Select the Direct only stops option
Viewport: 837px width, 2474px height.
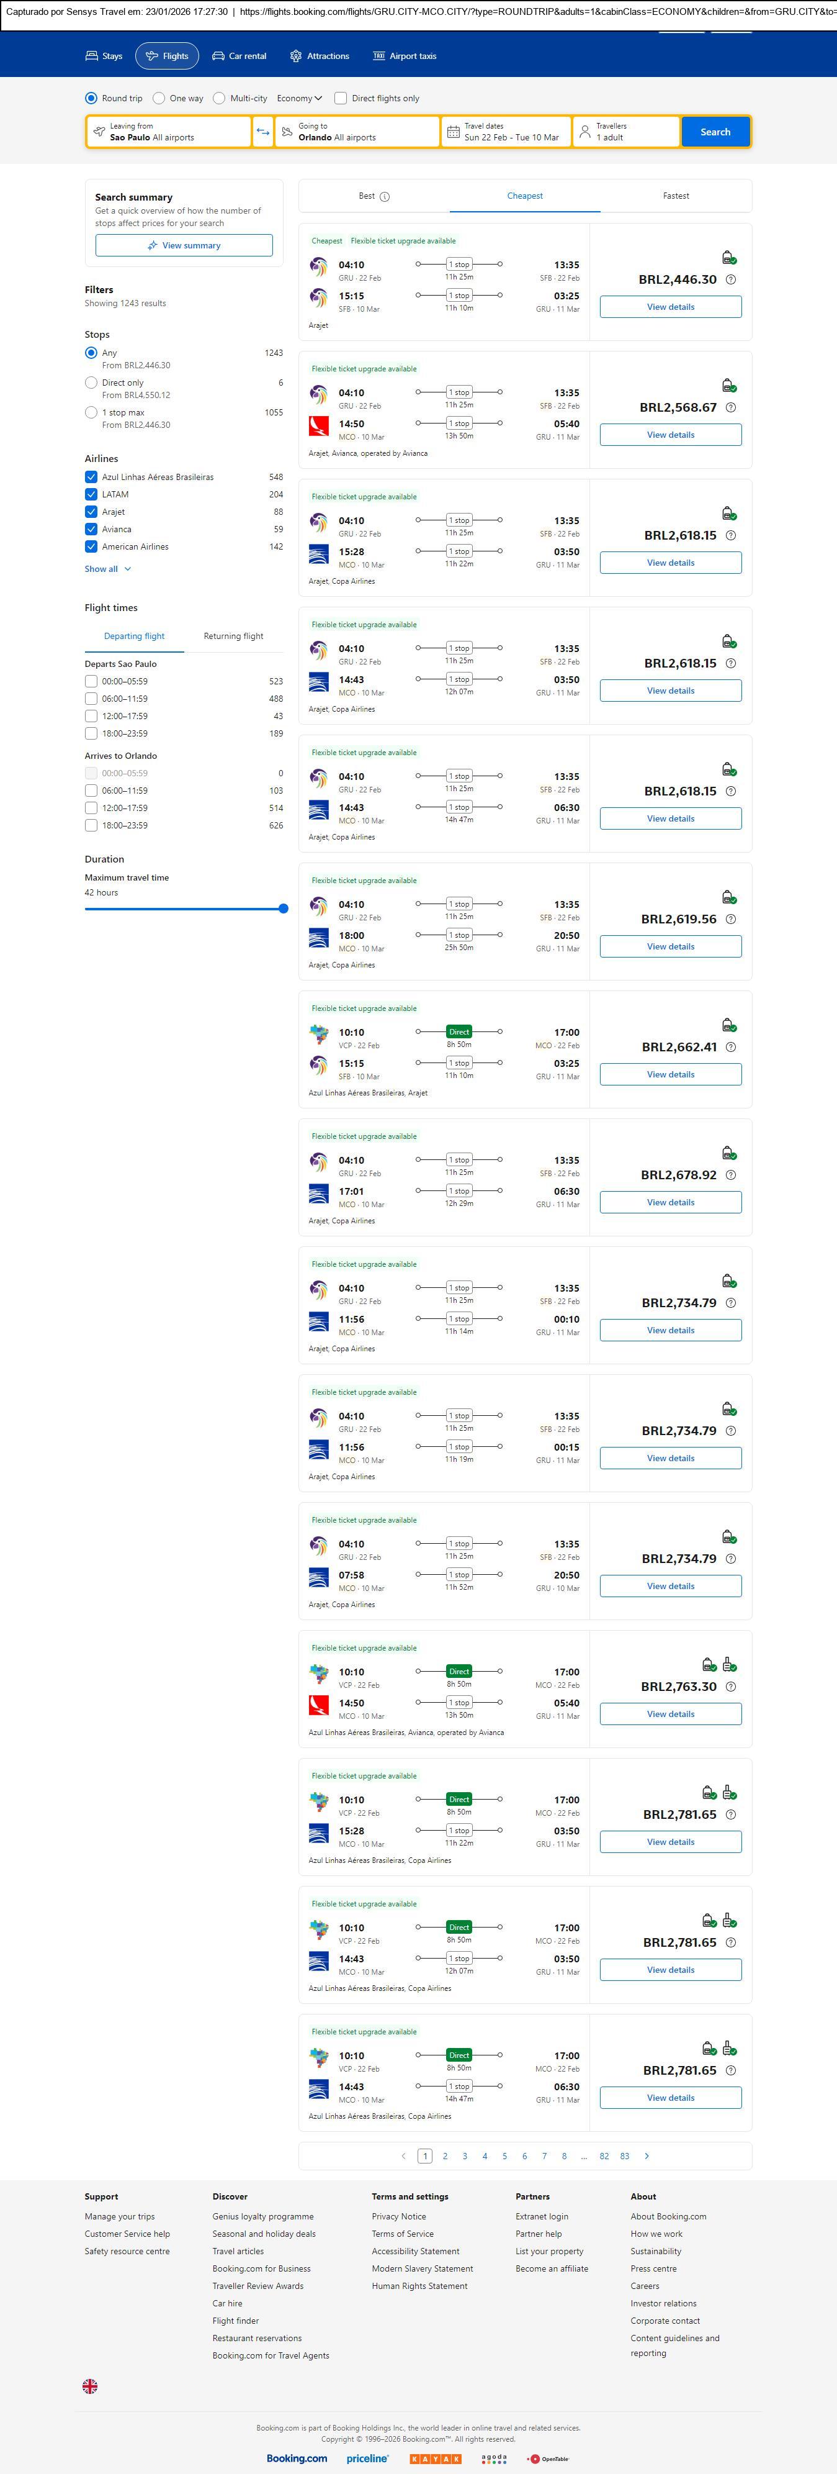click(91, 383)
